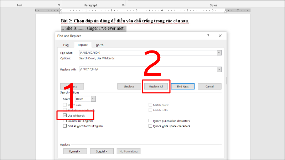Viewport: 285px width, 160px height.
Task: Open Font dialog launcher icon
Action: [59, 5]
